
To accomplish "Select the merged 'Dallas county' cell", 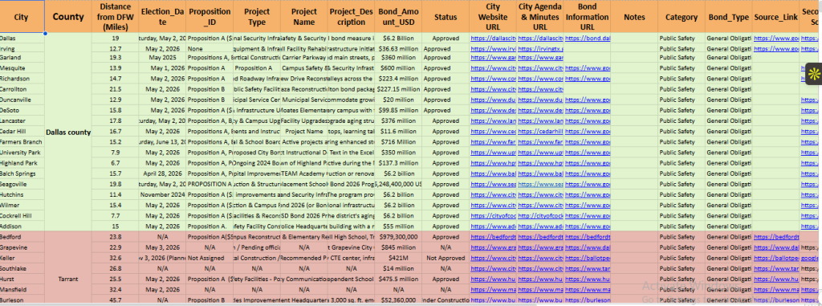I will pyautogui.click(x=68, y=133).
